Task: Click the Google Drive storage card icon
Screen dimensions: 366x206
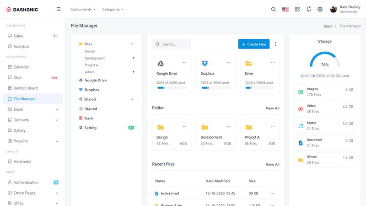Action: pos(161,63)
